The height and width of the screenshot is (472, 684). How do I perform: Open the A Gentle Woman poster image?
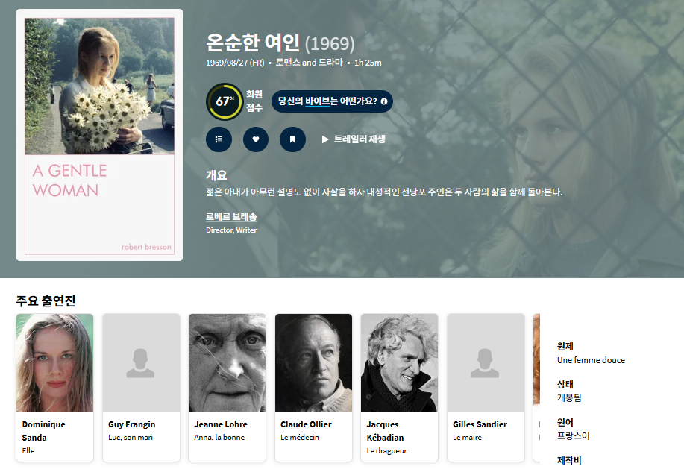tap(99, 135)
